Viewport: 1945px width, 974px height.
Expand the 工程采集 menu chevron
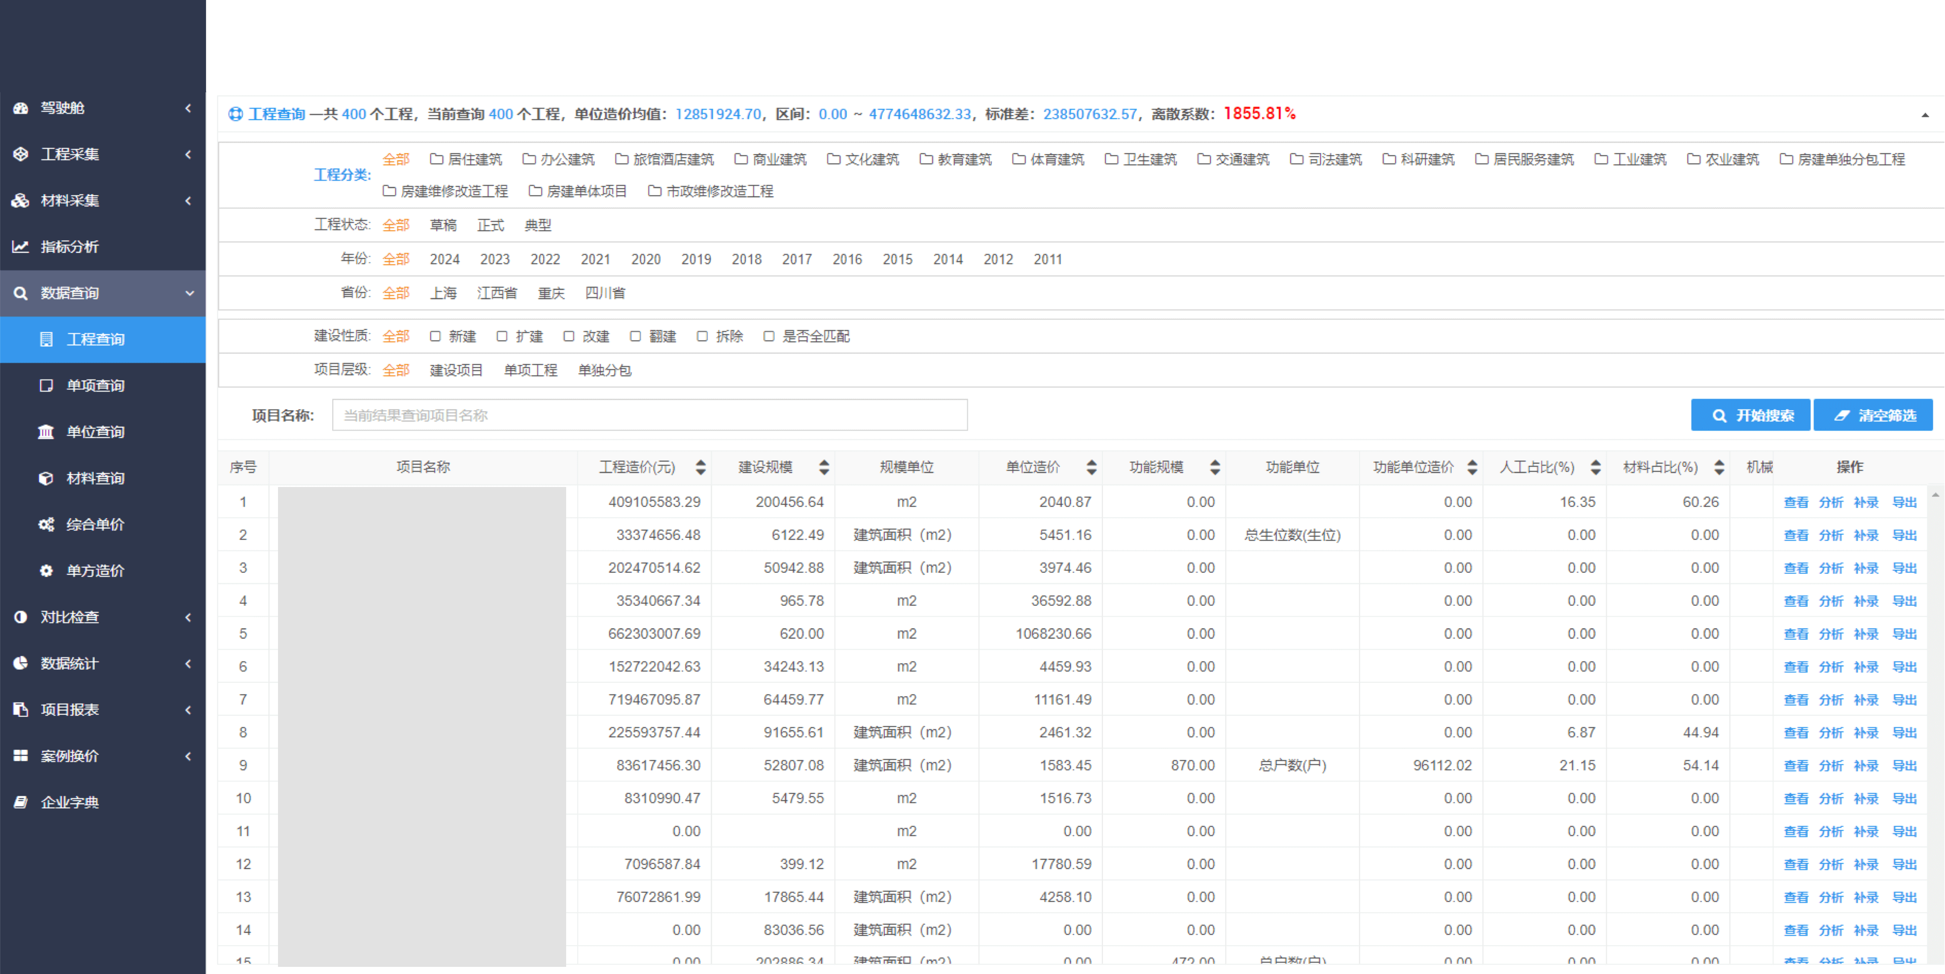pos(188,154)
